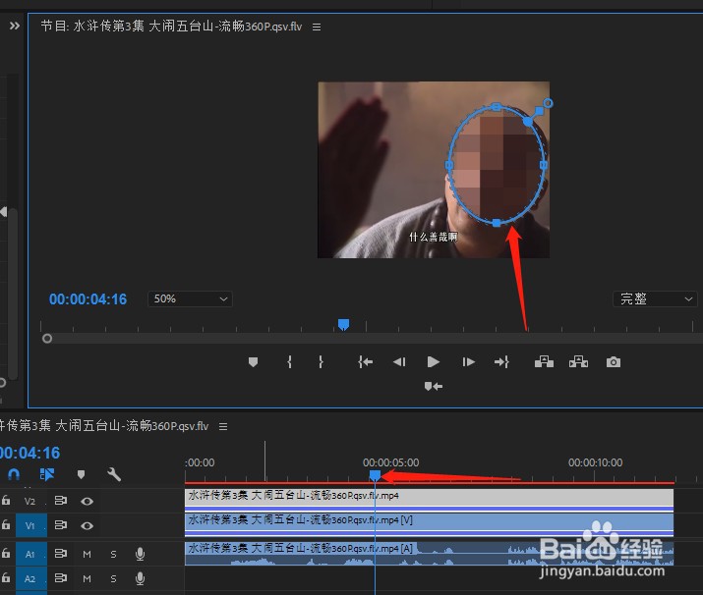This screenshot has height=595, width=703.
Task: Hide V1 track output eye
Action: point(87,525)
